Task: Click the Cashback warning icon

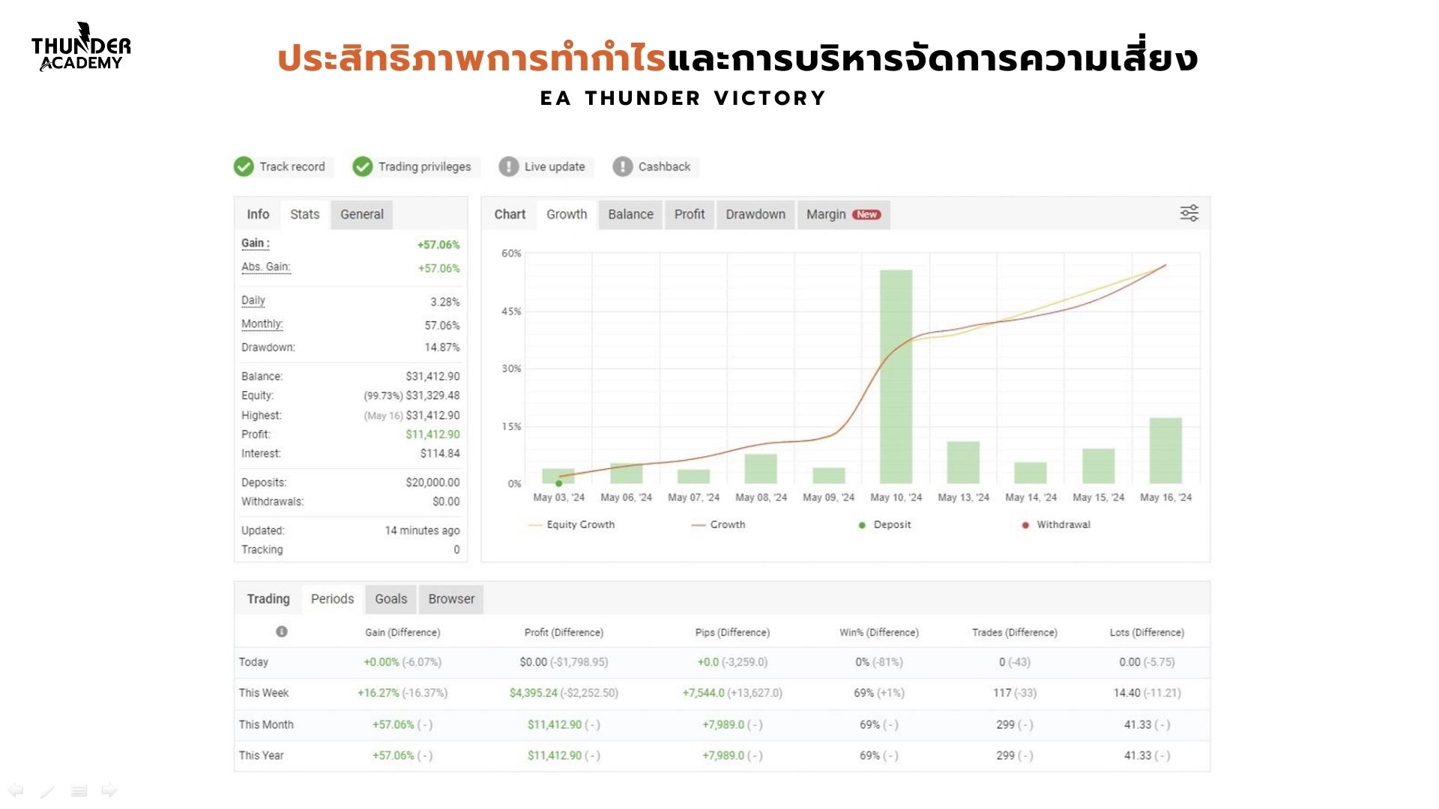Action: coord(623,166)
